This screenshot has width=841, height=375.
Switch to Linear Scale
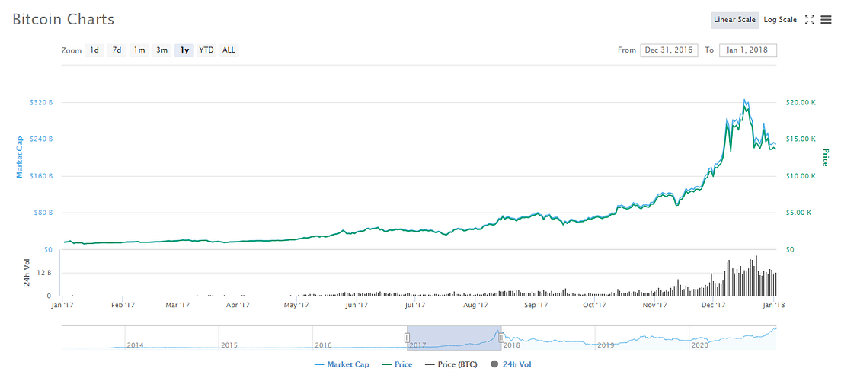[735, 20]
